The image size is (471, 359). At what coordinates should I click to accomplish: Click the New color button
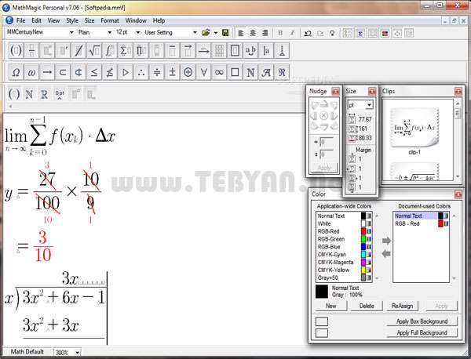[331, 306]
